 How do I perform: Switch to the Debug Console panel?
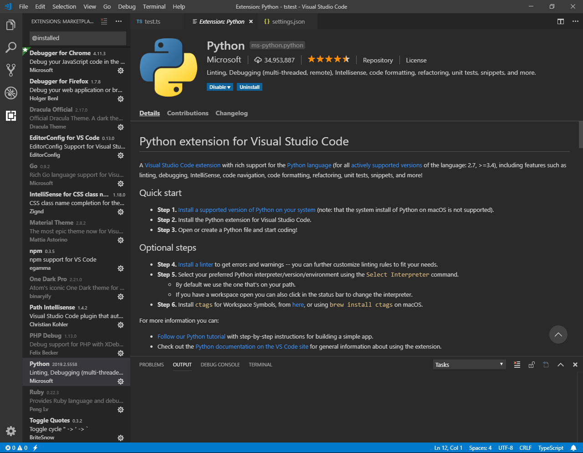220,365
